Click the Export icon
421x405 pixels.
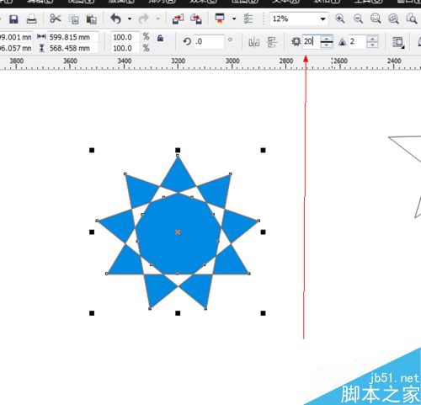point(196,19)
